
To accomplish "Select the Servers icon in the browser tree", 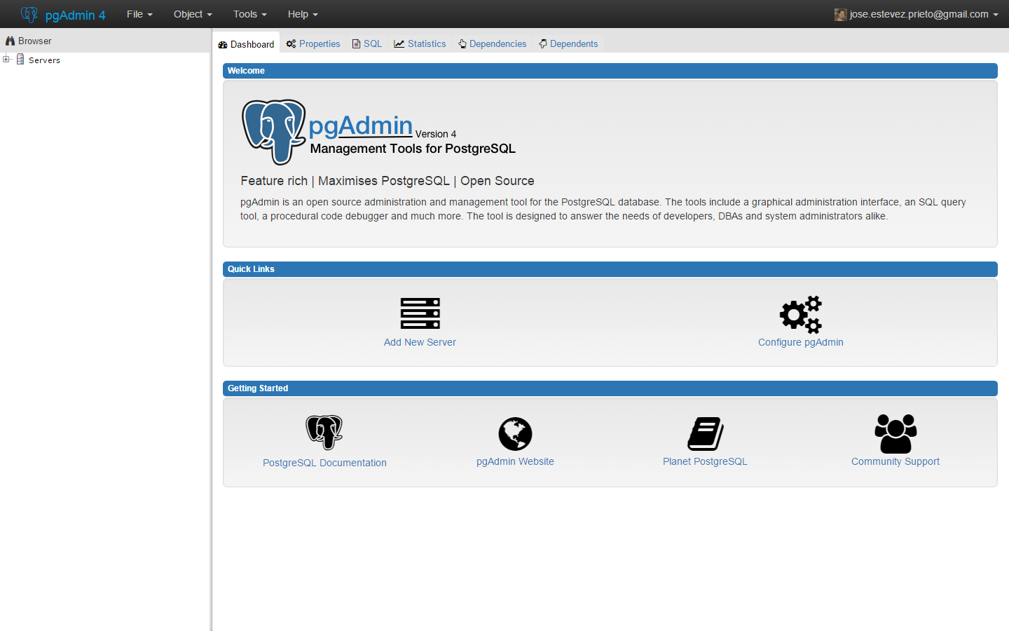I will [20, 60].
